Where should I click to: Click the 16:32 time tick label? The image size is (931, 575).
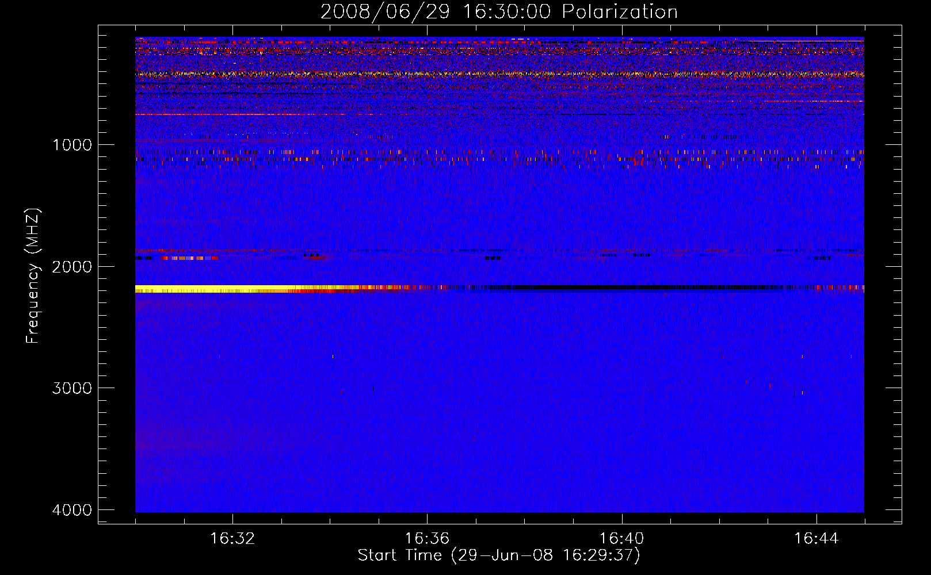(x=232, y=539)
